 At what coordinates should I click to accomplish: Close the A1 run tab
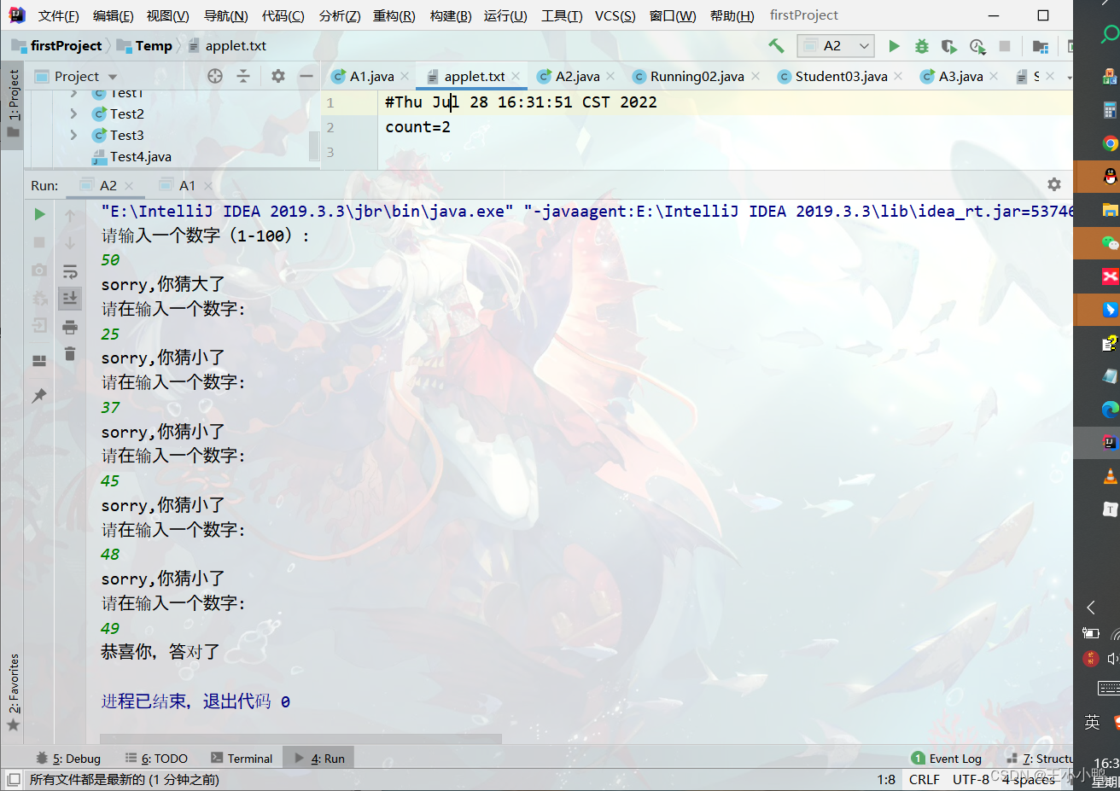[208, 185]
